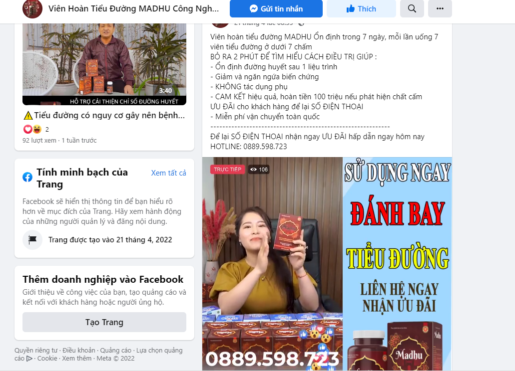Open the page search icon
The image size is (515, 371).
[412, 8]
